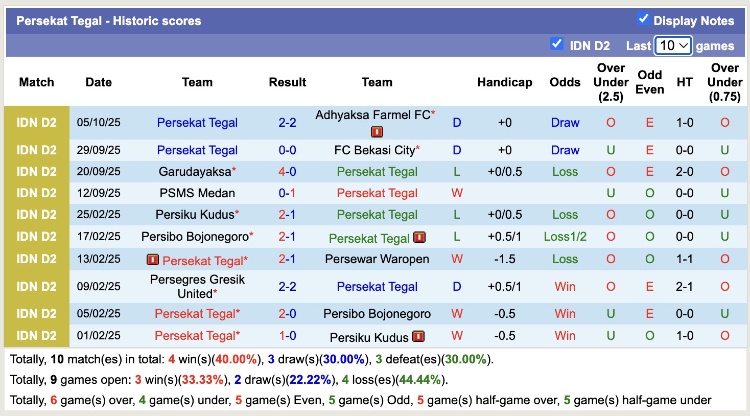
Task: Click red card icon beside Persekat Tegal, 17/02/25
Action: pos(419,238)
